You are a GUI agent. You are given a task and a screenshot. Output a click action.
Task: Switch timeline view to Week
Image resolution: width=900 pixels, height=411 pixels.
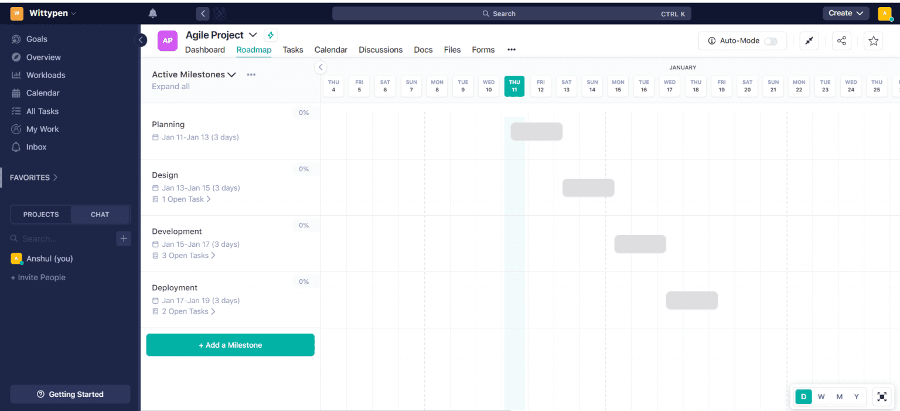[821, 396]
